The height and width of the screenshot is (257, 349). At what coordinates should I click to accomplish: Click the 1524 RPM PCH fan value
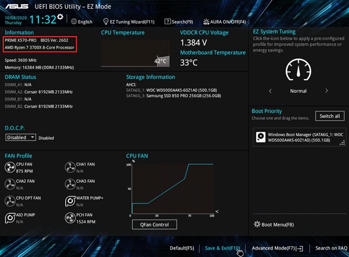click(x=86, y=221)
